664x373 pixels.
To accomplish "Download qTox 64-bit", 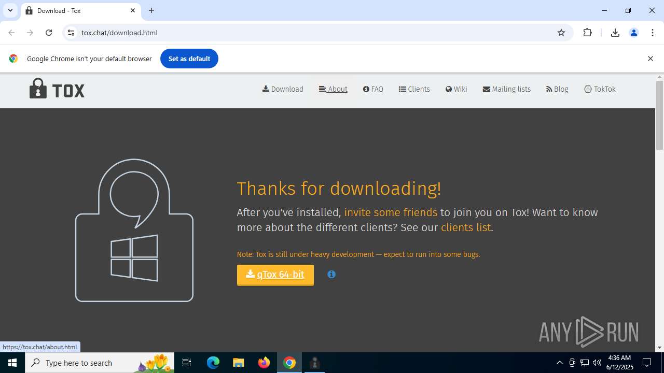I will pyautogui.click(x=275, y=275).
